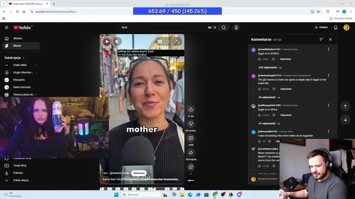Dislike the short (Nie podoba)

click(x=191, y=124)
